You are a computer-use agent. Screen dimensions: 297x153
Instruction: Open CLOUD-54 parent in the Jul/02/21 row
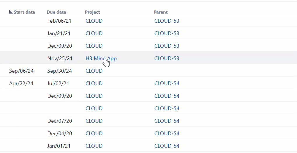pyautogui.click(x=167, y=83)
